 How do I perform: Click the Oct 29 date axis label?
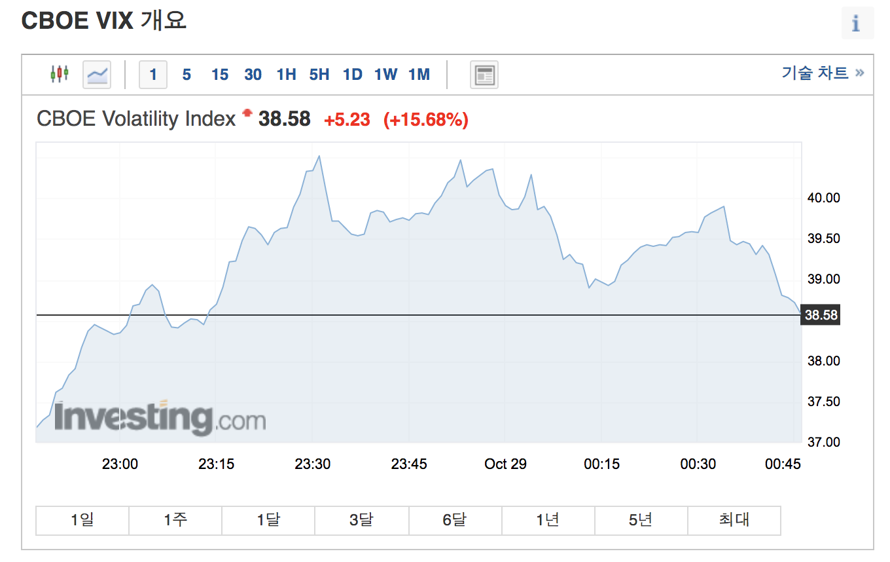pos(505,464)
